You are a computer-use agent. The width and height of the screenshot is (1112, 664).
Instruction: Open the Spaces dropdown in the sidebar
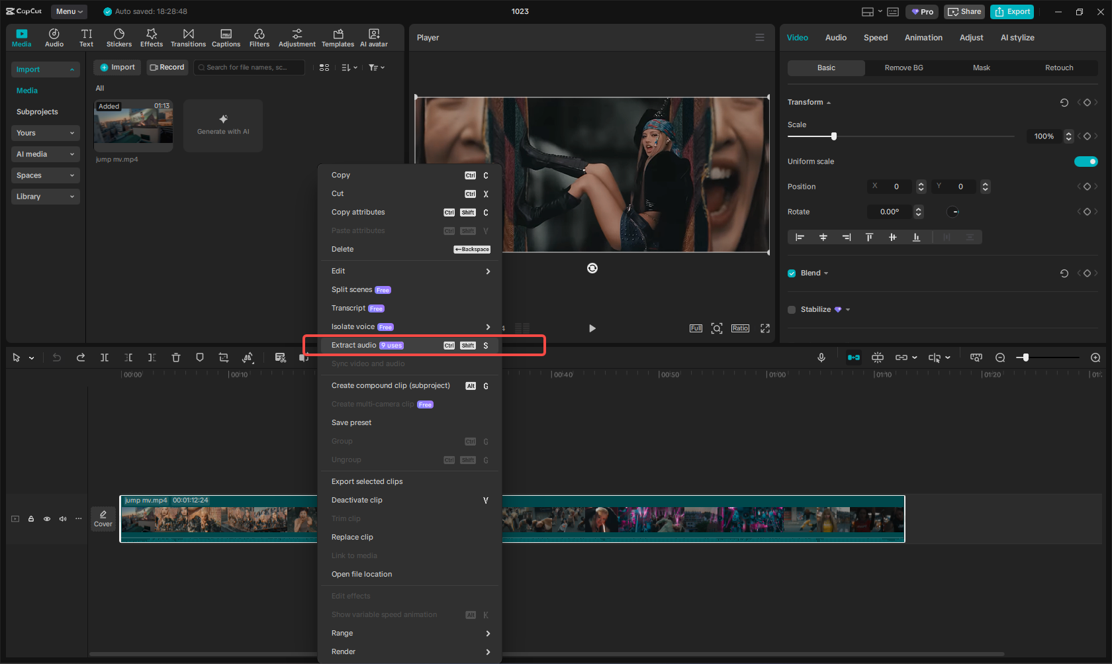(45, 175)
